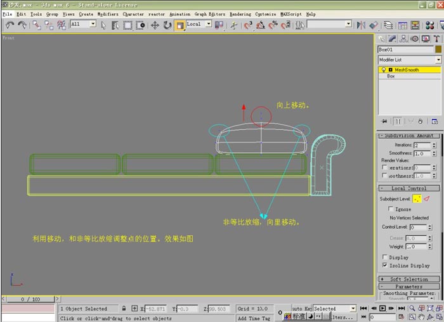Click the Box01 object color swatch
The image size is (444, 322).
pyautogui.click(x=438, y=49)
